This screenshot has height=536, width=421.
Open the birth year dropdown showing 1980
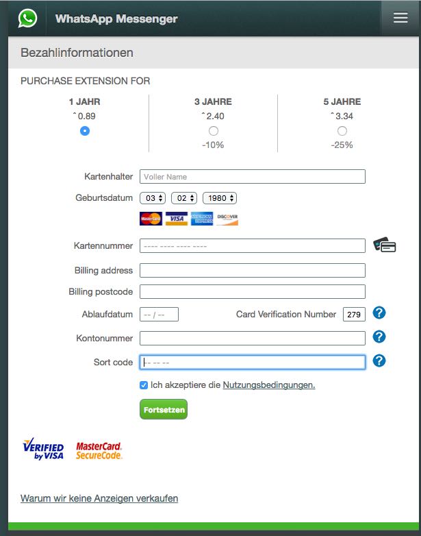pos(220,198)
